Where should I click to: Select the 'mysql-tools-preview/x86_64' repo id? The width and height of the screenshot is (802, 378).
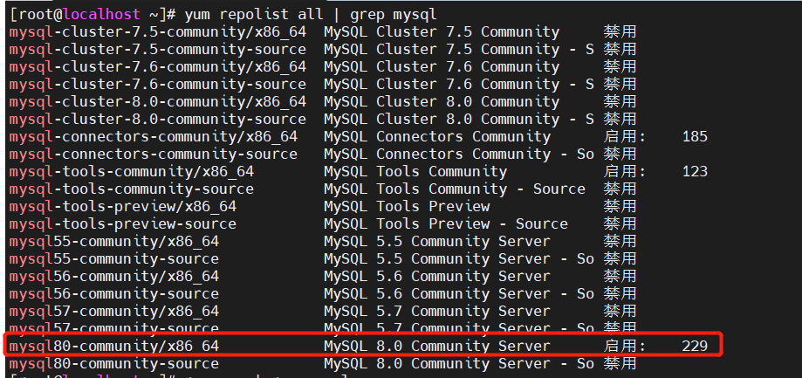click(x=123, y=207)
